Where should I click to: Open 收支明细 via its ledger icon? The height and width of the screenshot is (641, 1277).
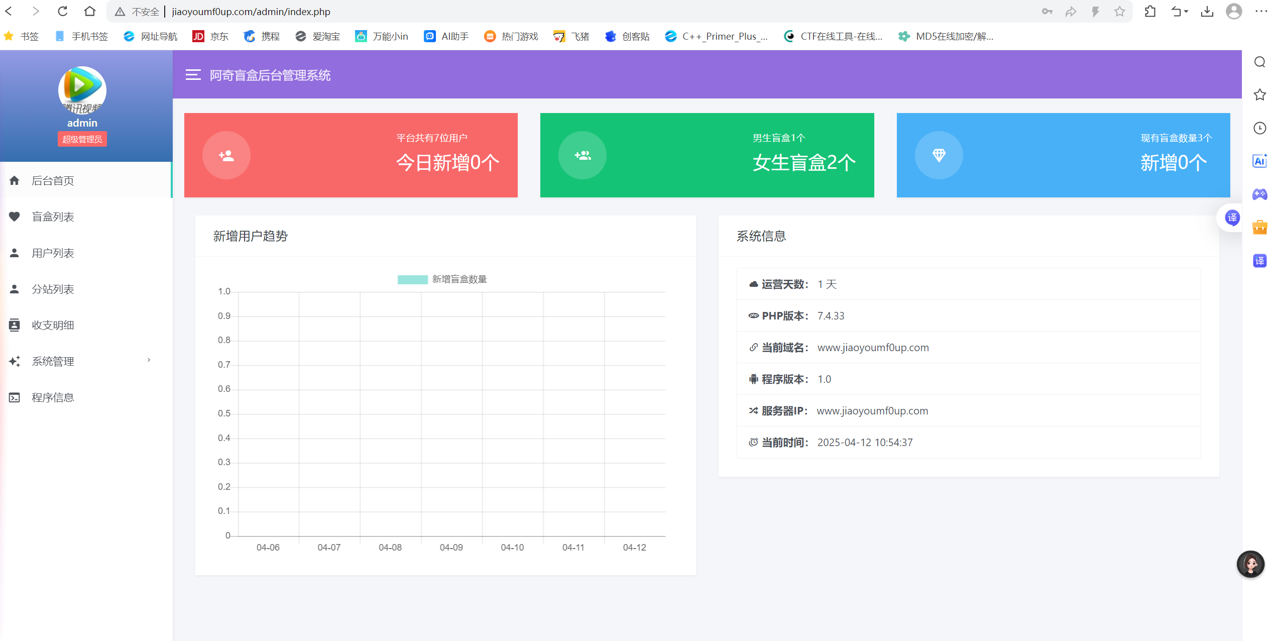pos(15,325)
